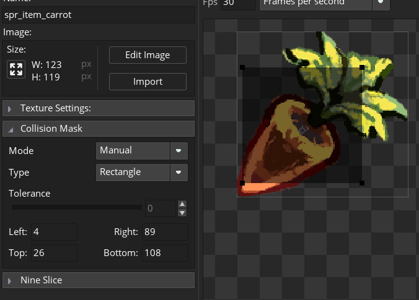
Task: Decrease Tolerance with the down arrow
Action: [x=182, y=213]
